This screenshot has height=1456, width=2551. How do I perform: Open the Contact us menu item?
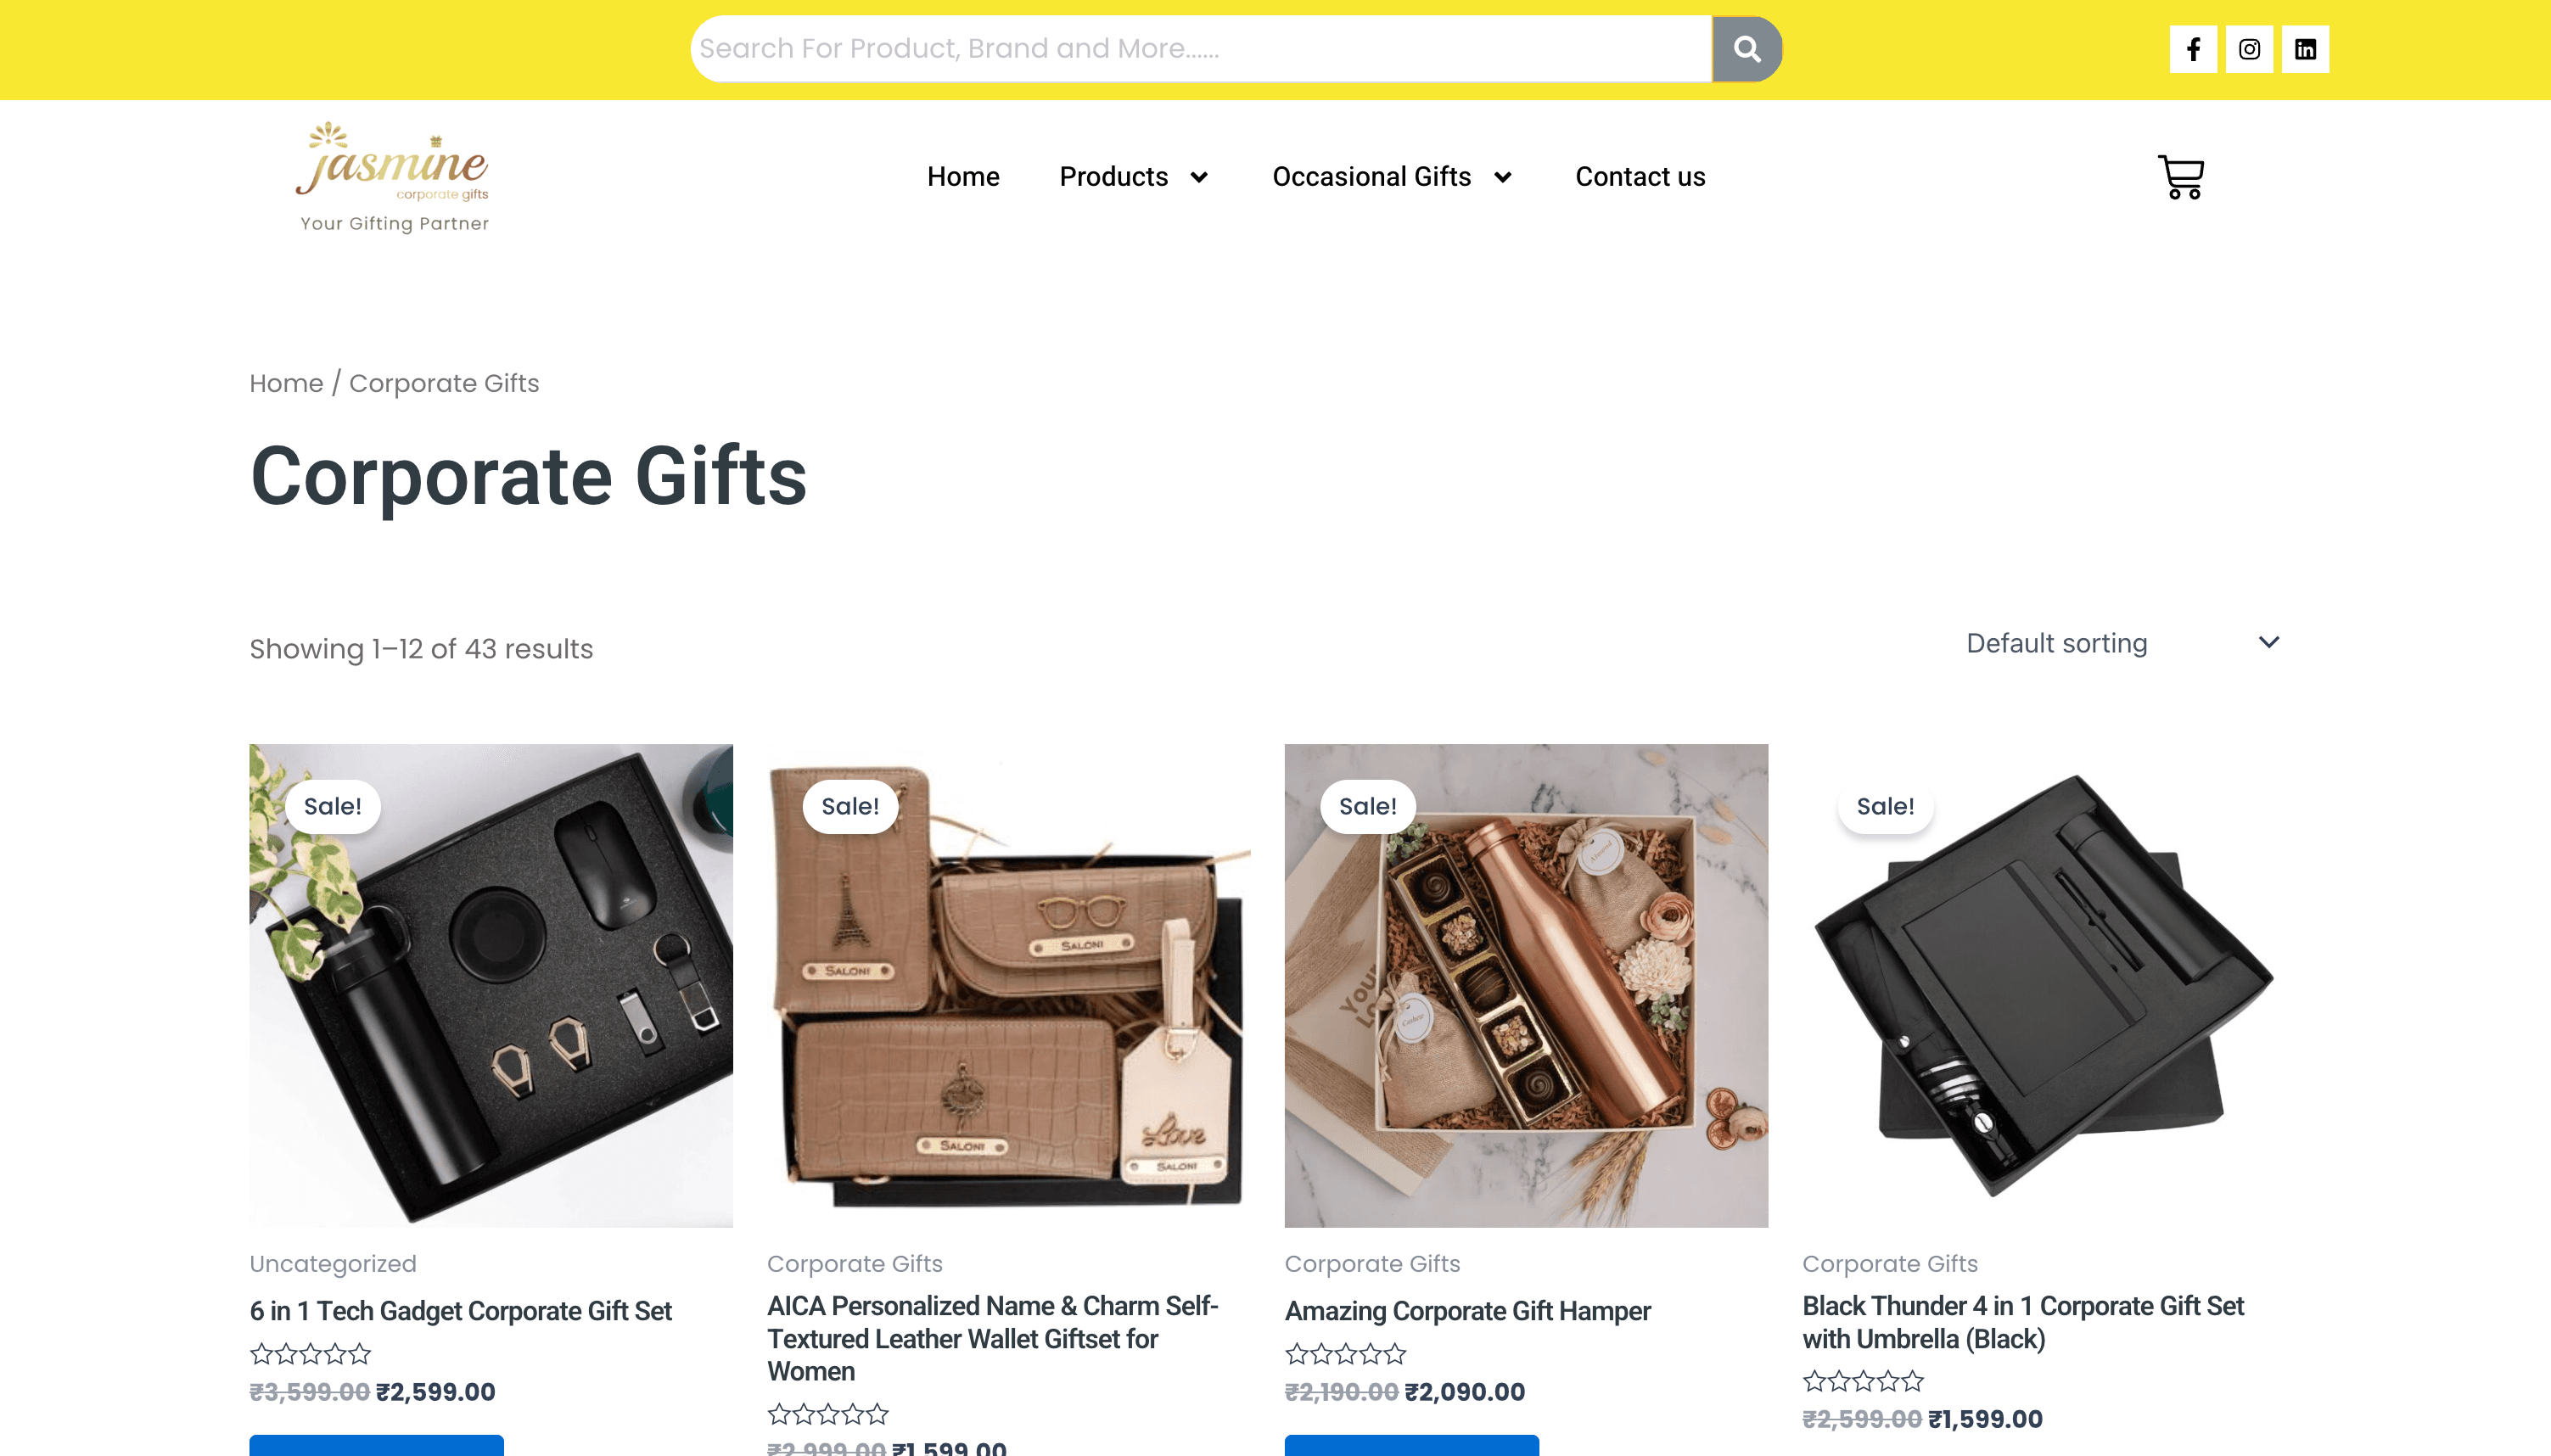[x=1640, y=177]
